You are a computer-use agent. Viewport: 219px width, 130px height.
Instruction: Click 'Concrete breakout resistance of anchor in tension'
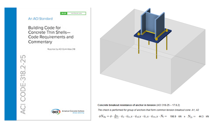(127, 105)
